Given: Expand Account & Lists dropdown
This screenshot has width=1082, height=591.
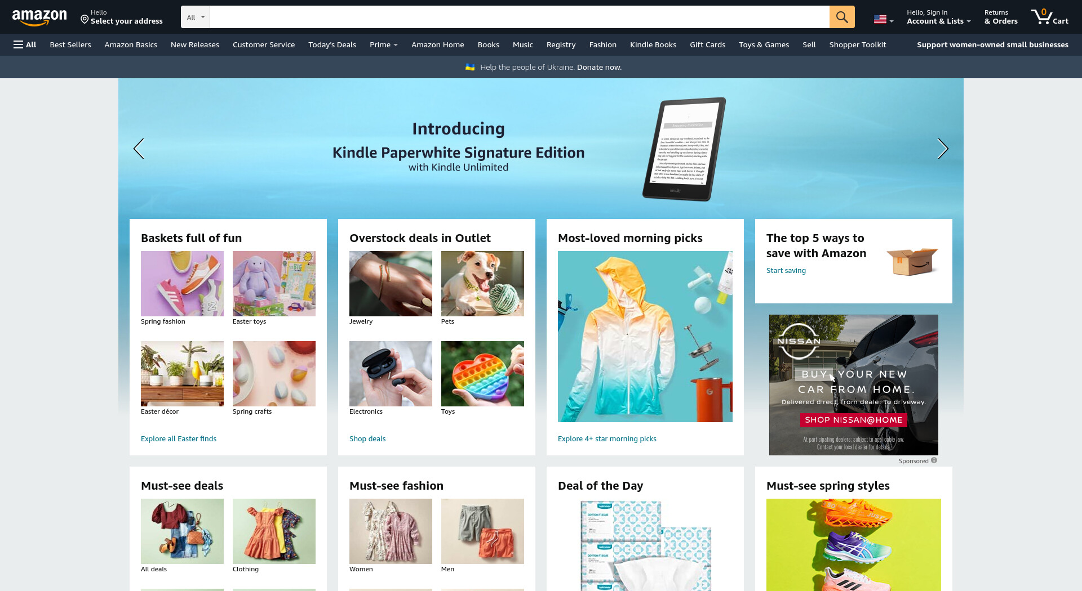Looking at the screenshot, I should 938,17.
